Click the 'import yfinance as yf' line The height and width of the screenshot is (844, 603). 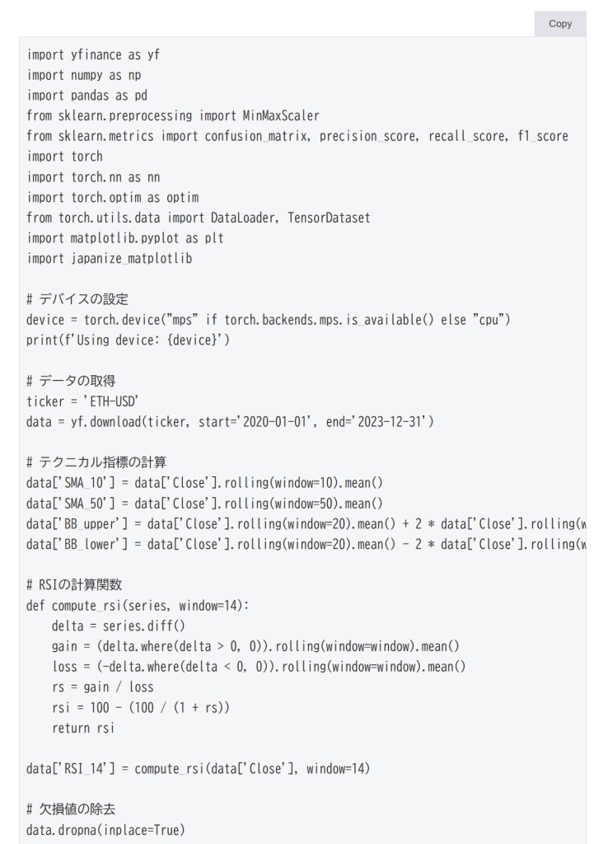pyautogui.click(x=93, y=55)
